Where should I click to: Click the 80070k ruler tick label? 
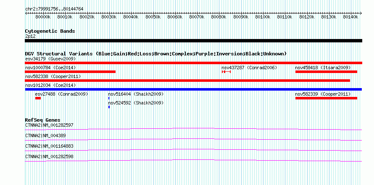click(197, 17)
